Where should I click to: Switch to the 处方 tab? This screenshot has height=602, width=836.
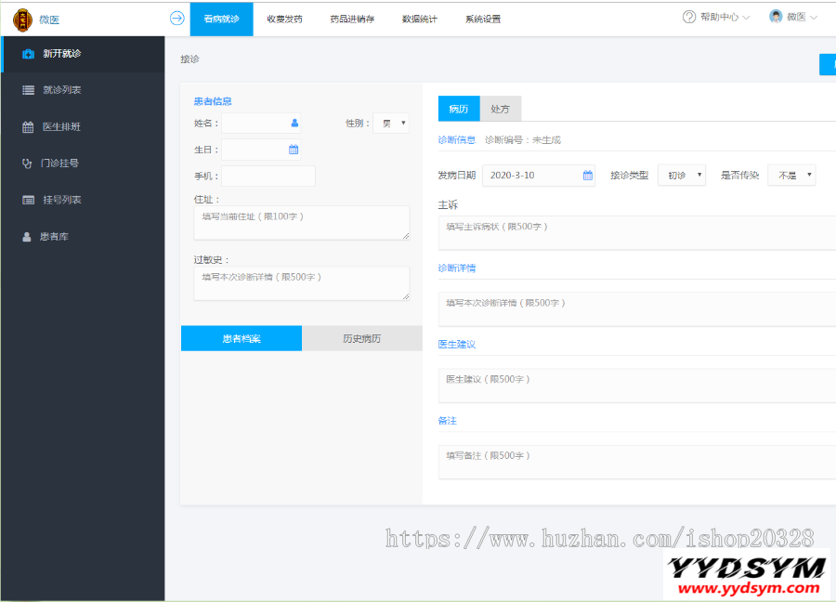tap(500, 109)
